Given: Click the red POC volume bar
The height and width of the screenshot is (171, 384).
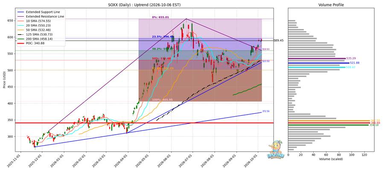Looking at the screenshot, I should [329, 123].
